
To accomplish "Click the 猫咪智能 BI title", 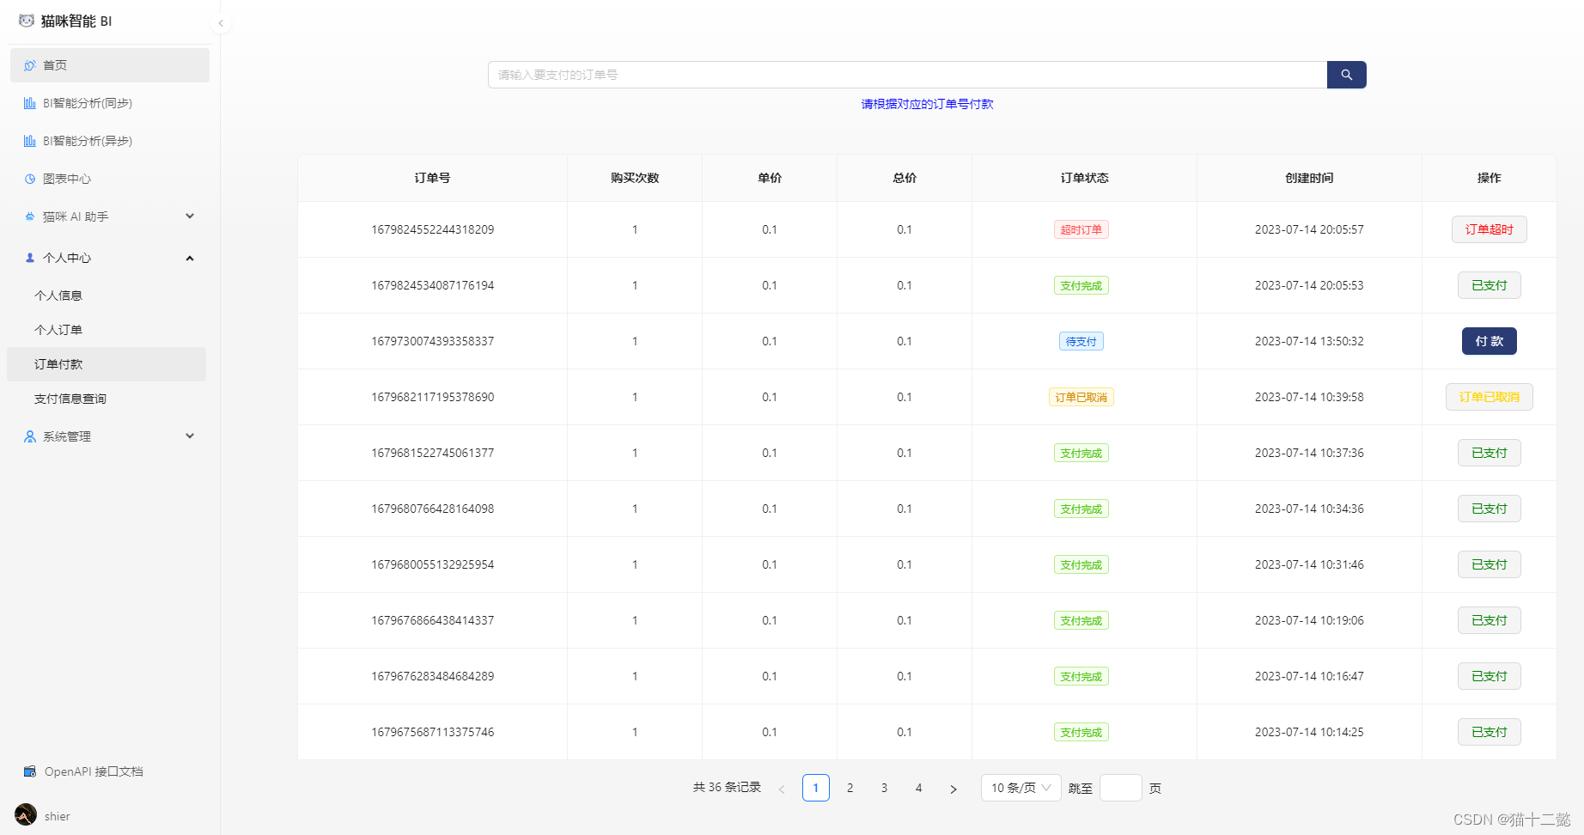I will pos(76,21).
